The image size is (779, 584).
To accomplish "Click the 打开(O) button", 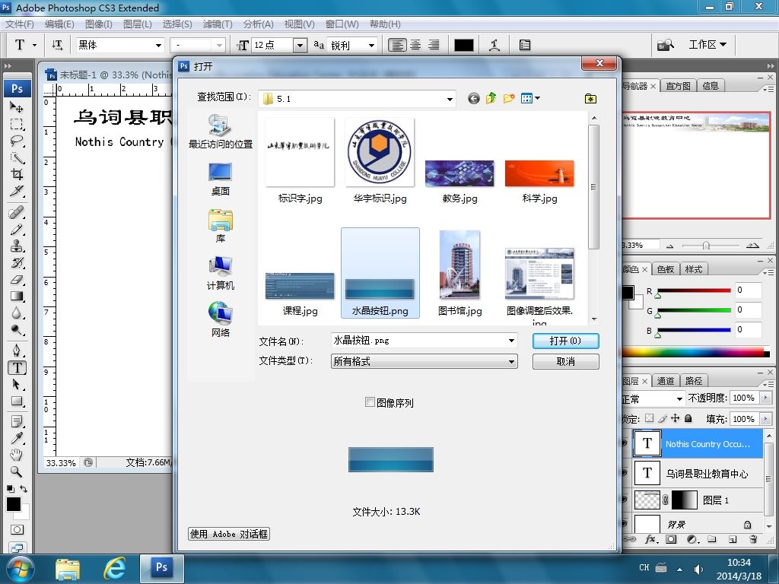I will tap(565, 341).
